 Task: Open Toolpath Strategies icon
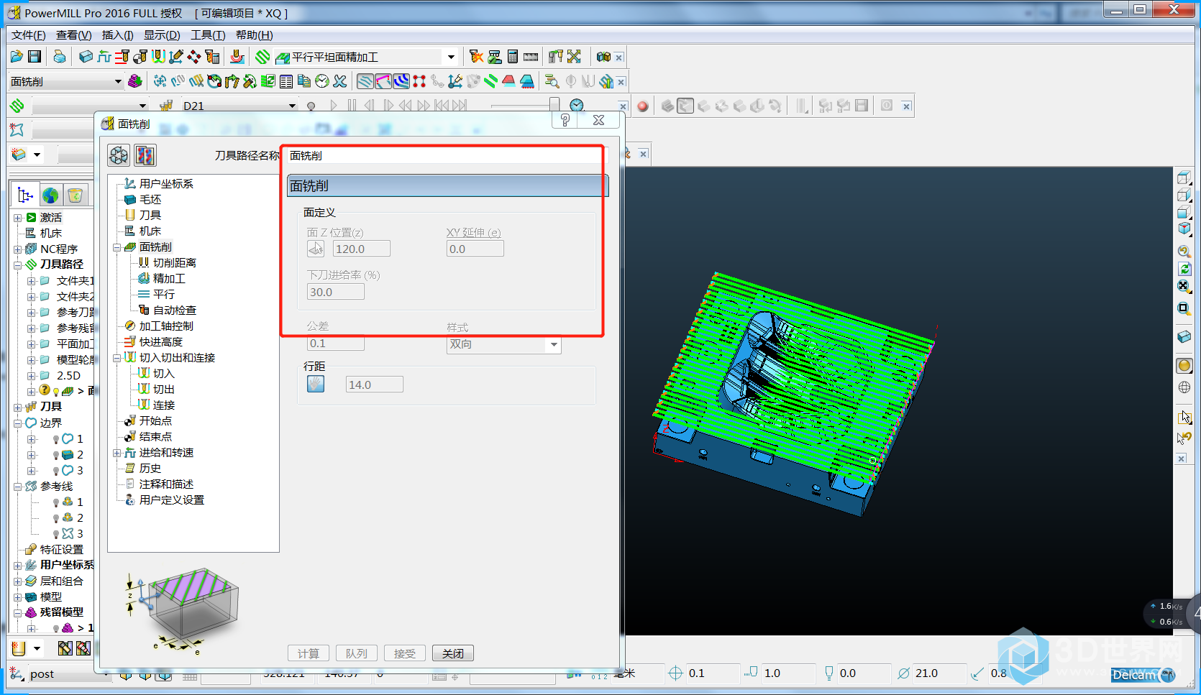[x=262, y=57]
